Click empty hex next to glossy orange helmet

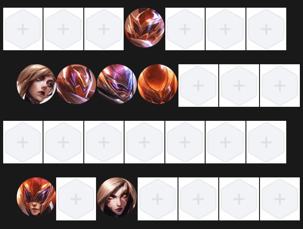pyautogui.click(x=198, y=86)
